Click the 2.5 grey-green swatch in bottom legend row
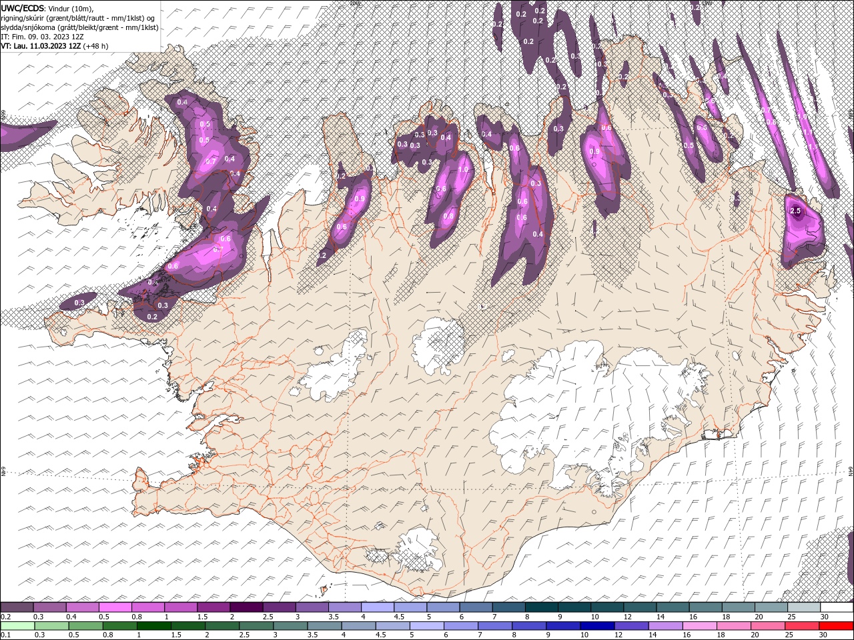This screenshot has height=640, width=854. tap(257, 626)
